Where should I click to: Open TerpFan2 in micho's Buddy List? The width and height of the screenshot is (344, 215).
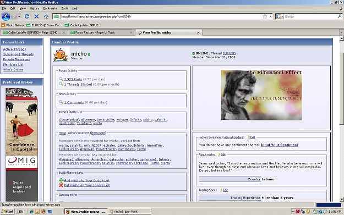84,123
